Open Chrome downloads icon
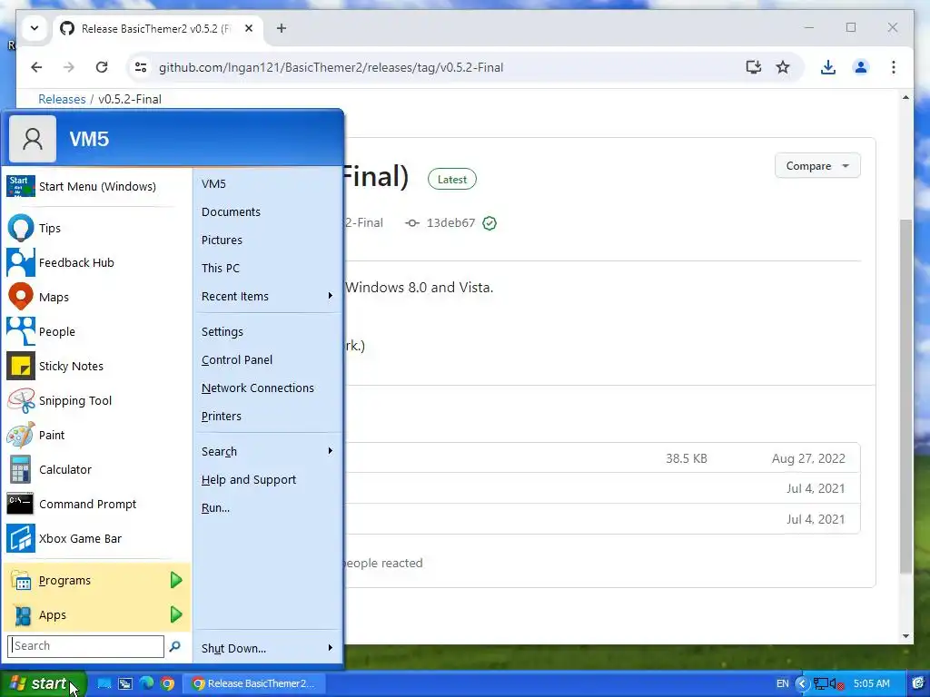This screenshot has width=930, height=697. pos(828,67)
